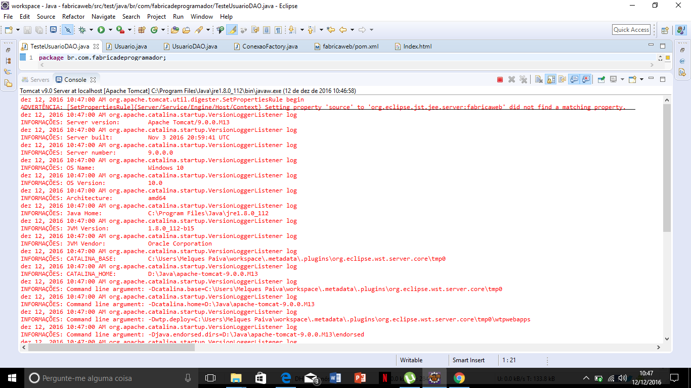Toggle Show Console on Standard Error
This screenshot has width=691, height=388.
(586, 79)
